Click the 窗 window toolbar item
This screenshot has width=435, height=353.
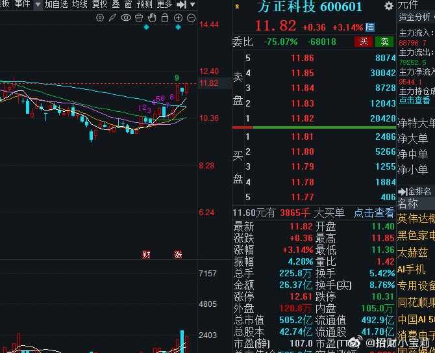pos(128,4)
